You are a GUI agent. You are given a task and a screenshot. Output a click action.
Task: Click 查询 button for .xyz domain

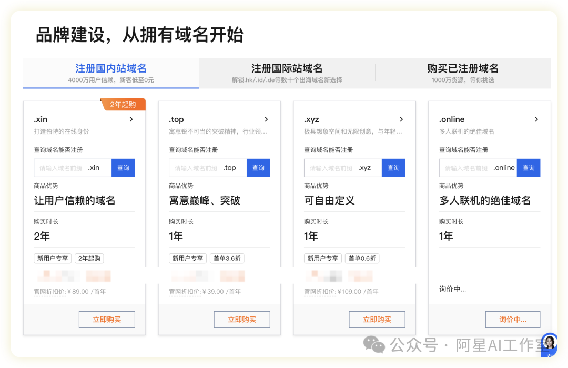[393, 168]
